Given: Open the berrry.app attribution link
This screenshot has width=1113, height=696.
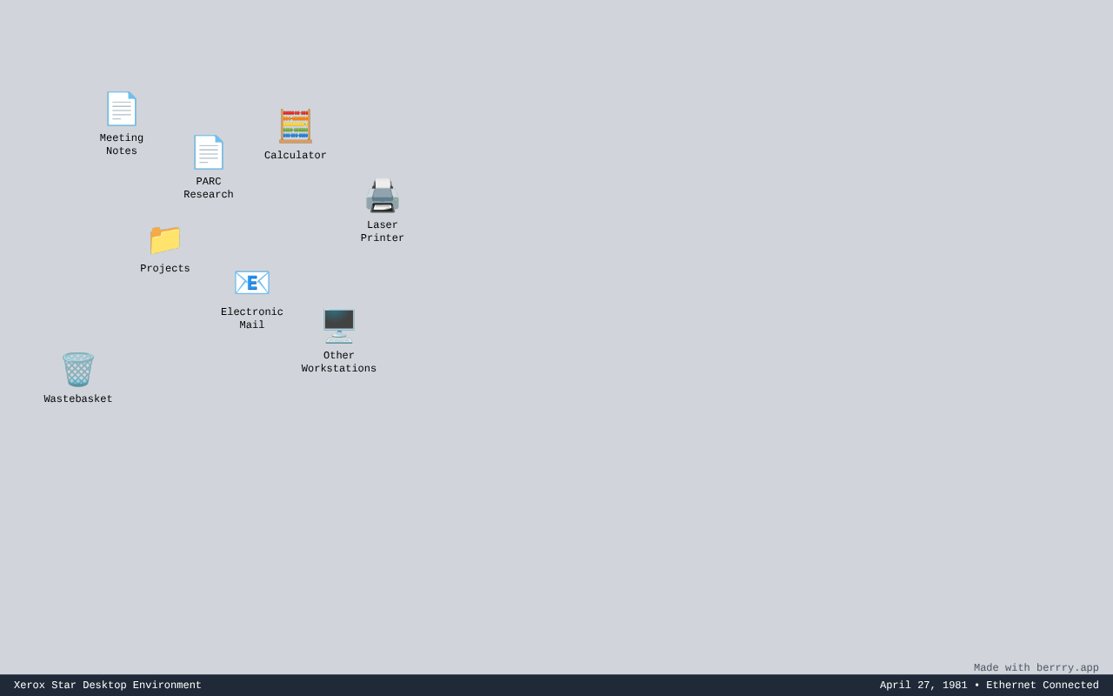Looking at the screenshot, I should (1036, 667).
